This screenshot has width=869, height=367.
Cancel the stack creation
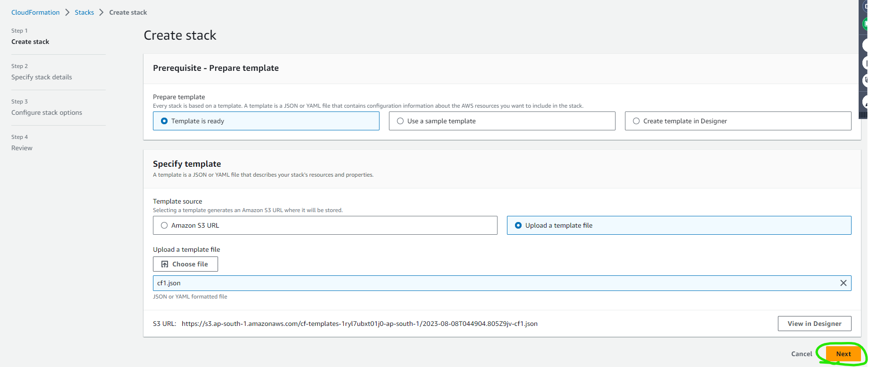pos(802,354)
